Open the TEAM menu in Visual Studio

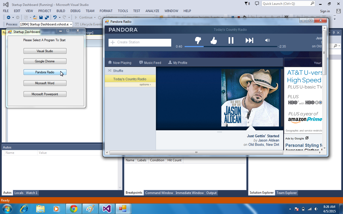[90, 11]
